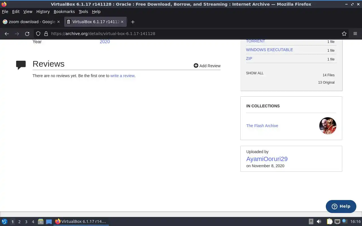Select workspace 1 in the pager
Image resolution: width=362 pixels, height=226 pixels.
[x=12, y=222]
